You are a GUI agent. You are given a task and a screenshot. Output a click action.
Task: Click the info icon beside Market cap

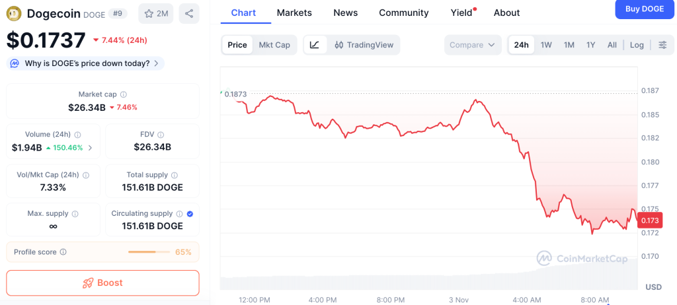124,94
